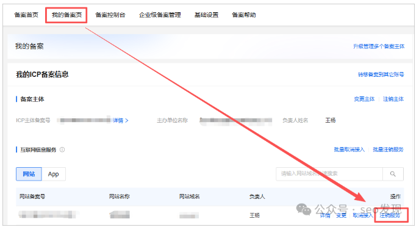This screenshot has height=230, width=419.
Task: Open the 备案首页 tab
Action: [26, 15]
